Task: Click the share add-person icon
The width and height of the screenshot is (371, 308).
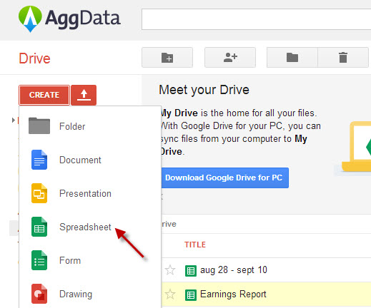Action: tap(230, 58)
